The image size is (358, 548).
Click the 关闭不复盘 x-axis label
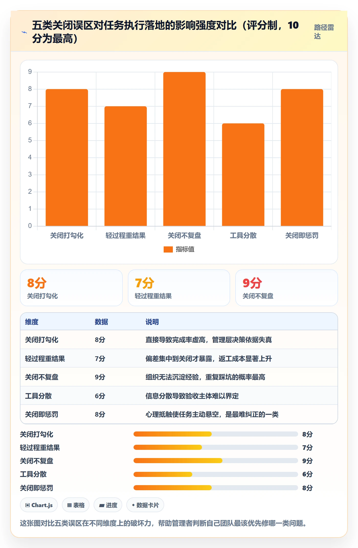pos(184,235)
